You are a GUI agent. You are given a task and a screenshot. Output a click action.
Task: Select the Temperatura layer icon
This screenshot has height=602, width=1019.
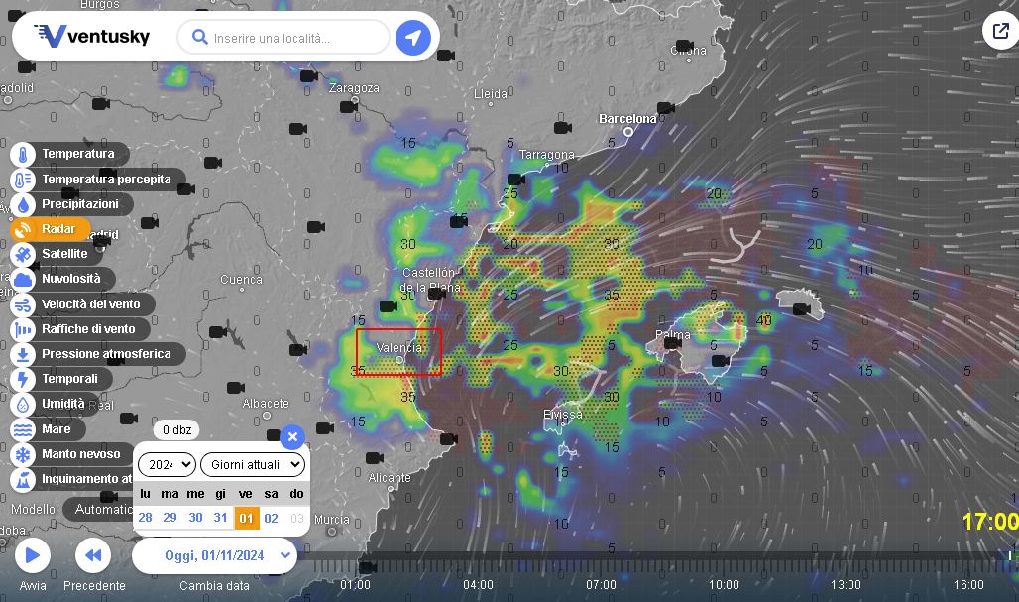[x=24, y=154]
